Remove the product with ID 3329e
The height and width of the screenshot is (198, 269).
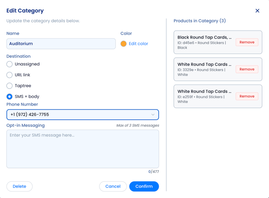click(x=247, y=69)
